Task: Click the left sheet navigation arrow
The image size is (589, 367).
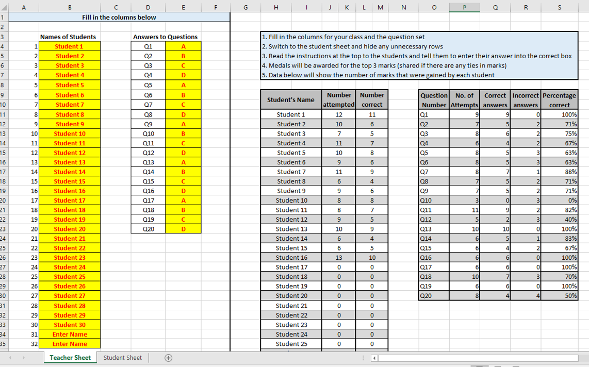Action: pyautogui.click(x=10, y=357)
